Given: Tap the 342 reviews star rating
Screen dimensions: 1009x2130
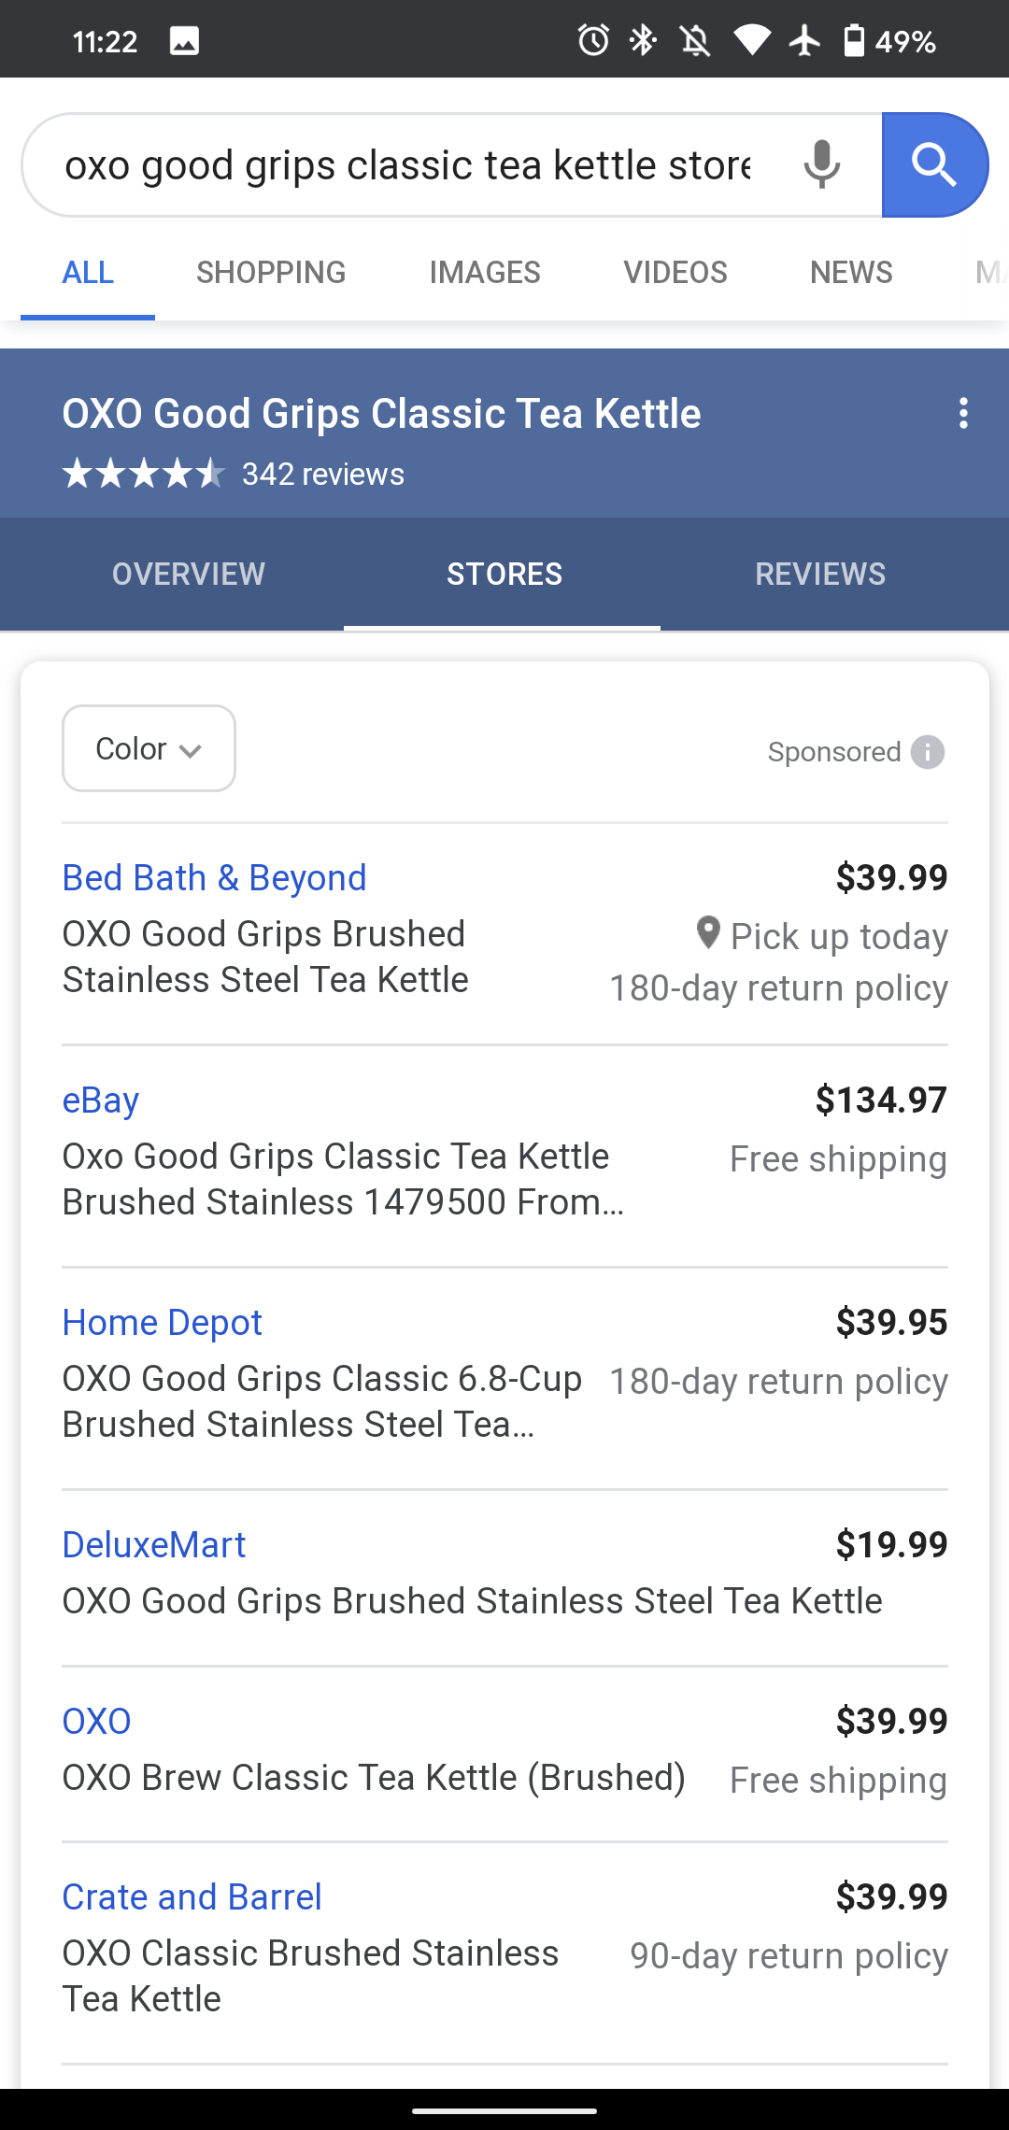Looking at the screenshot, I should click(x=233, y=474).
